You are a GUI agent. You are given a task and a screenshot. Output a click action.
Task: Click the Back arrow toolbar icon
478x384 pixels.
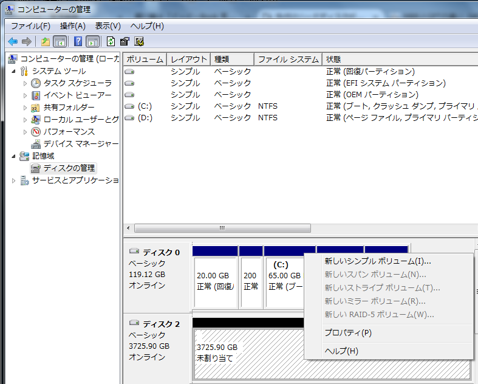pos(12,41)
